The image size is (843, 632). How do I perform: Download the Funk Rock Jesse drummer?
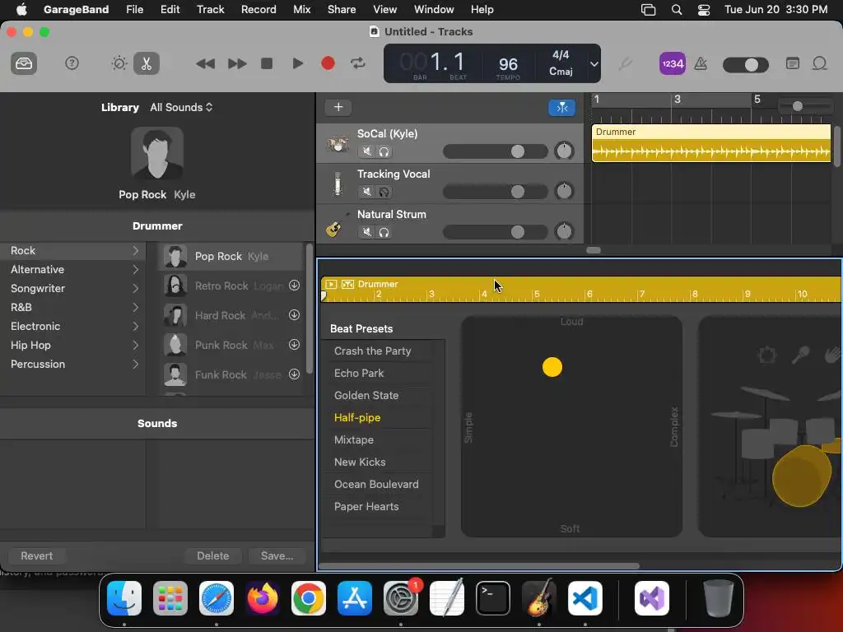tap(294, 374)
